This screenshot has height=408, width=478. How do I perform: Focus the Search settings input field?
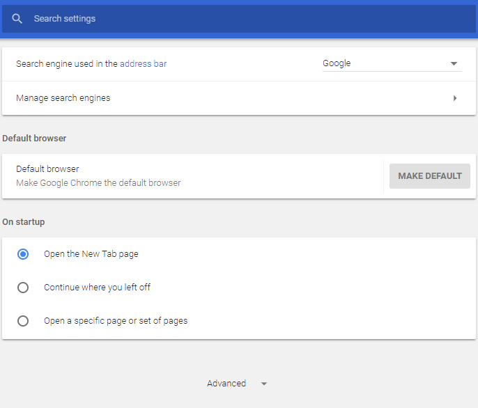239,19
